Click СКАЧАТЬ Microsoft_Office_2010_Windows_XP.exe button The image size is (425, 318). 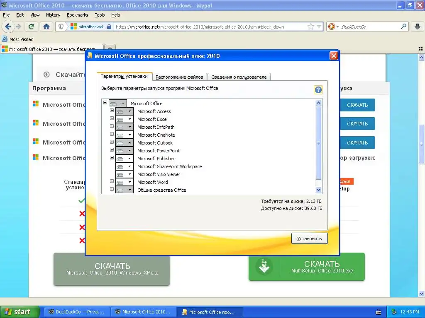tap(112, 269)
